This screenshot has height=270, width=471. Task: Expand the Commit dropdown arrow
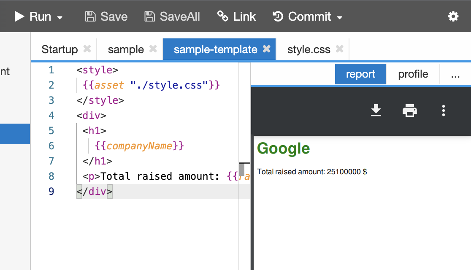coord(339,17)
